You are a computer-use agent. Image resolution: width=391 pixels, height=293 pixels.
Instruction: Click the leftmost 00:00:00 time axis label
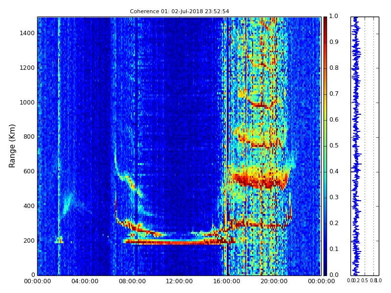(38, 281)
